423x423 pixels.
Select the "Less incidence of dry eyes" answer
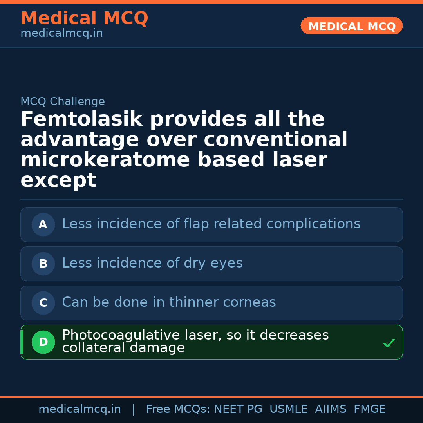[152, 263]
